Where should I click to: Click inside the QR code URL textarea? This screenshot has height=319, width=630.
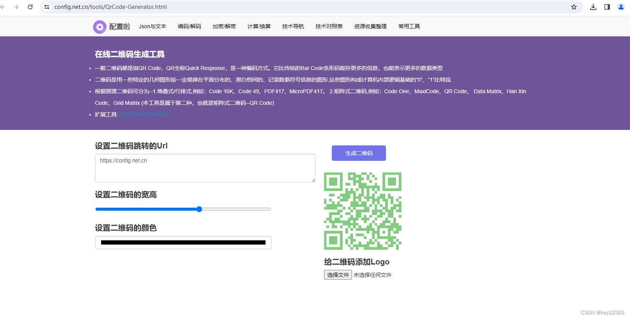click(205, 168)
